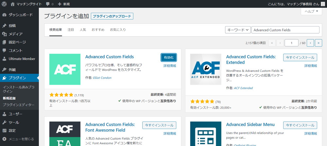Click the ACF FA plugin thumbnail
This screenshot has height=146, width=327.
[65, 134]
